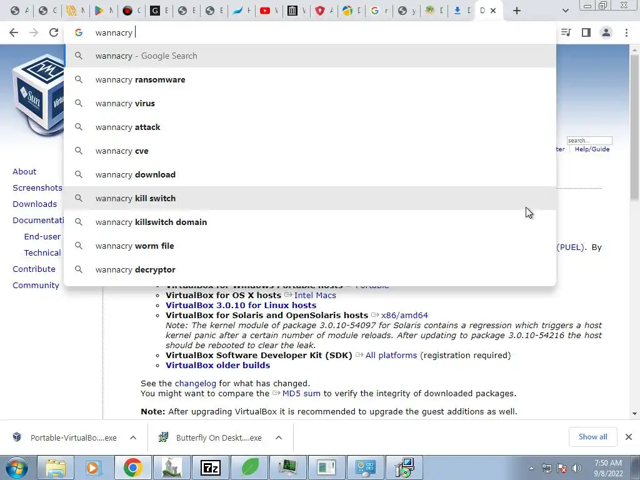The height and width of the screenshot is (480, 640).
Task: Select the 'wannacry attack' suggestion
Action: pos(310,127)
